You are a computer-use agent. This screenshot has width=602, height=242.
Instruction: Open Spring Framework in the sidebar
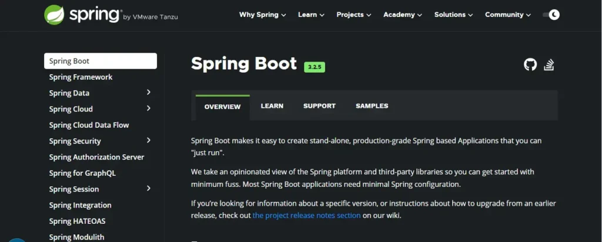coord(81,77)
